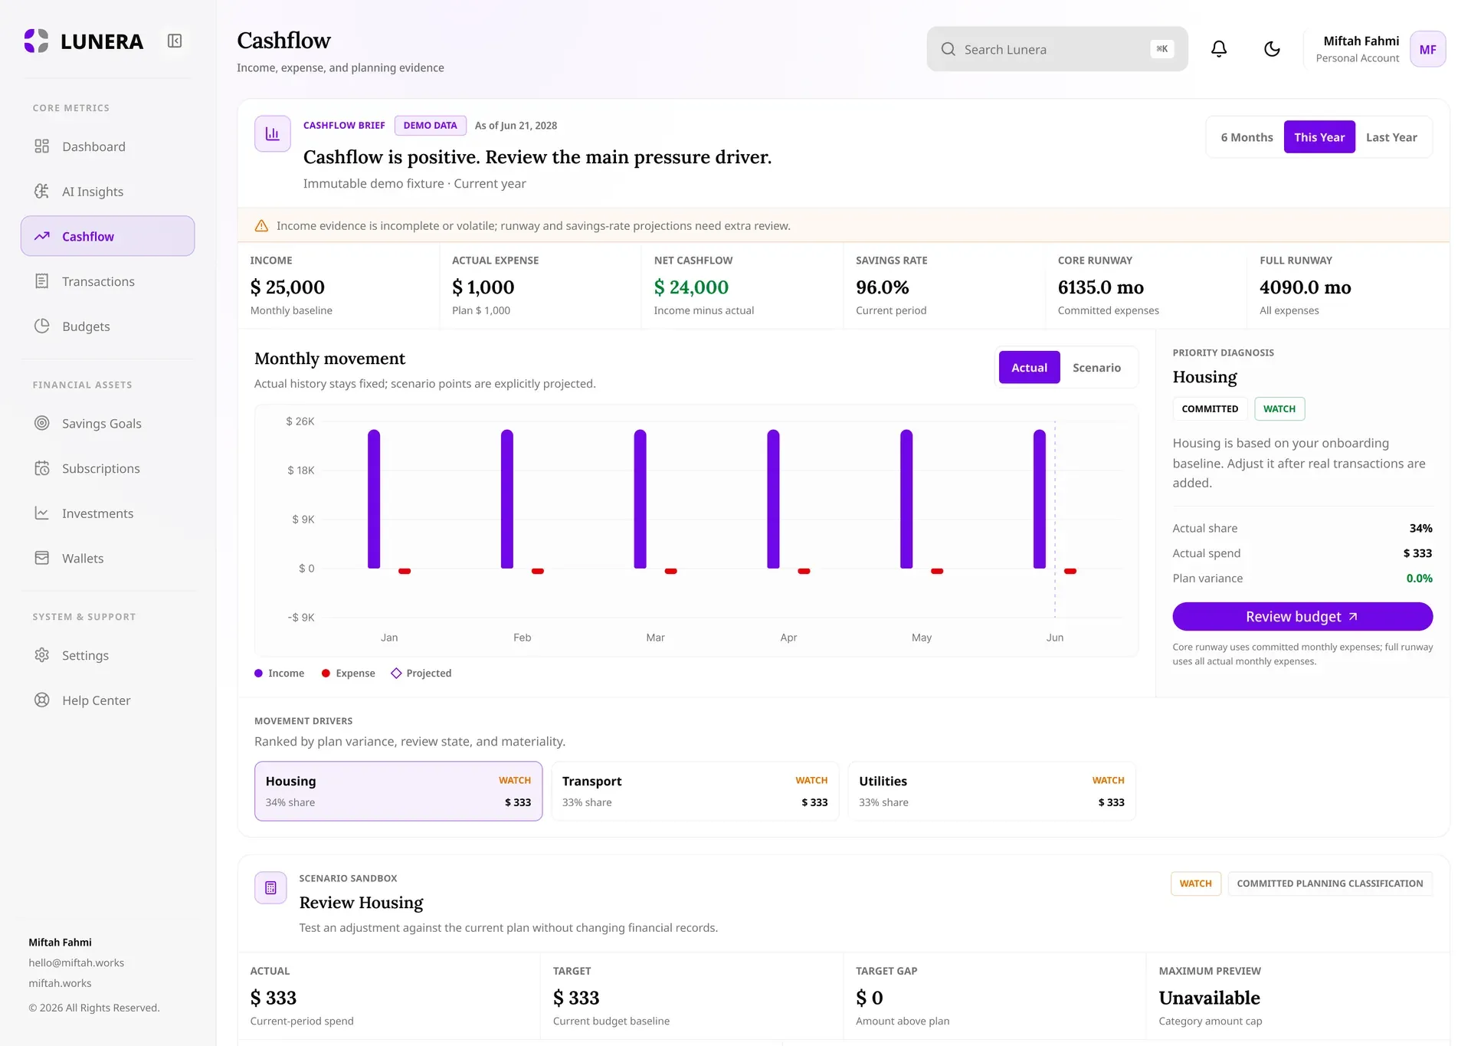The height and width of the screenshot is (1046, 1471).
Task: Click the Transactions receipt icon
Action: 42,281
